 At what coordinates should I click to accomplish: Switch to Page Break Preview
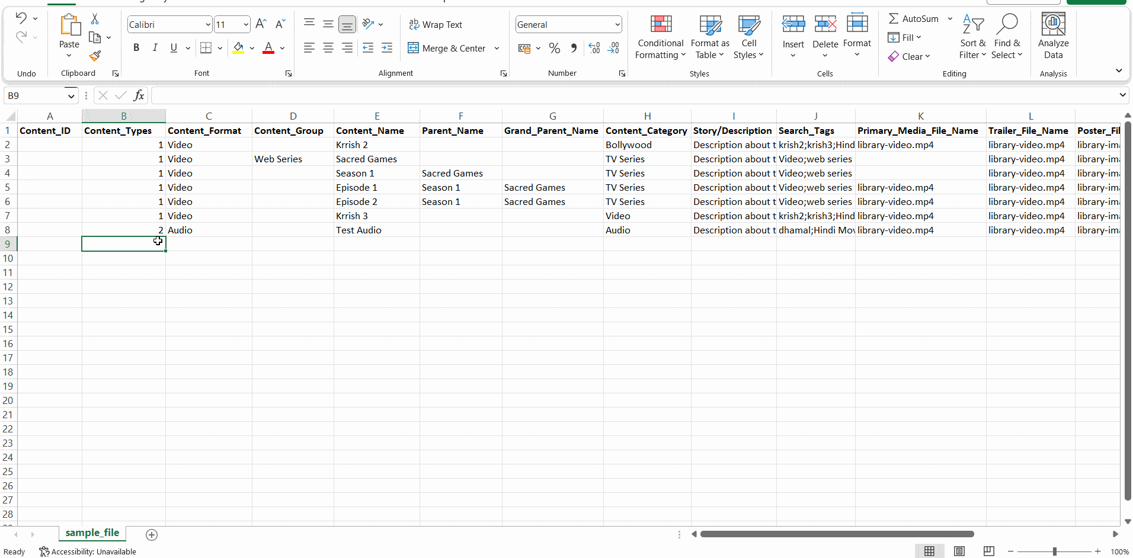point(989,551)
